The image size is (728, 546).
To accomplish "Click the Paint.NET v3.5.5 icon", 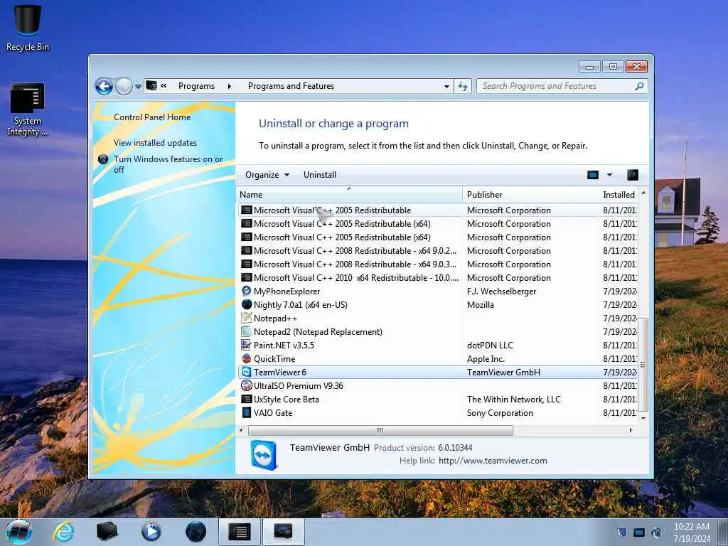I will [247, 345].
